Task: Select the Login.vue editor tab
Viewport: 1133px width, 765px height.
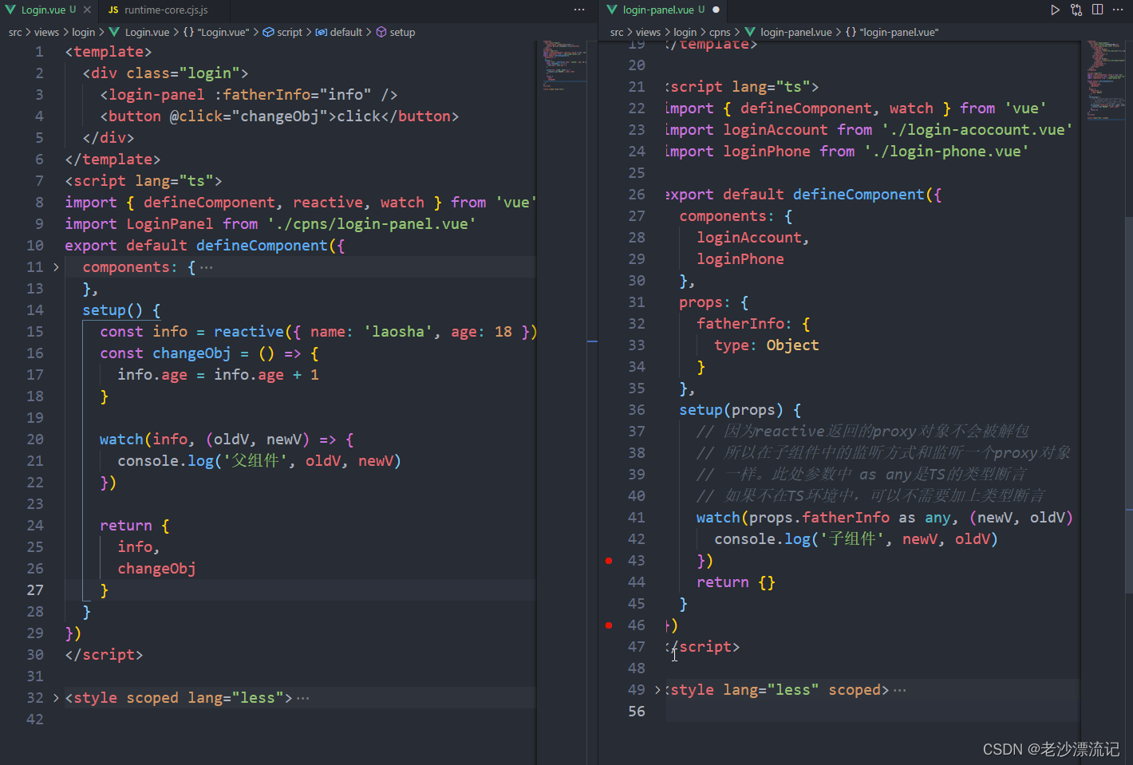Action: pyautogui.click(x=49, y=10)
